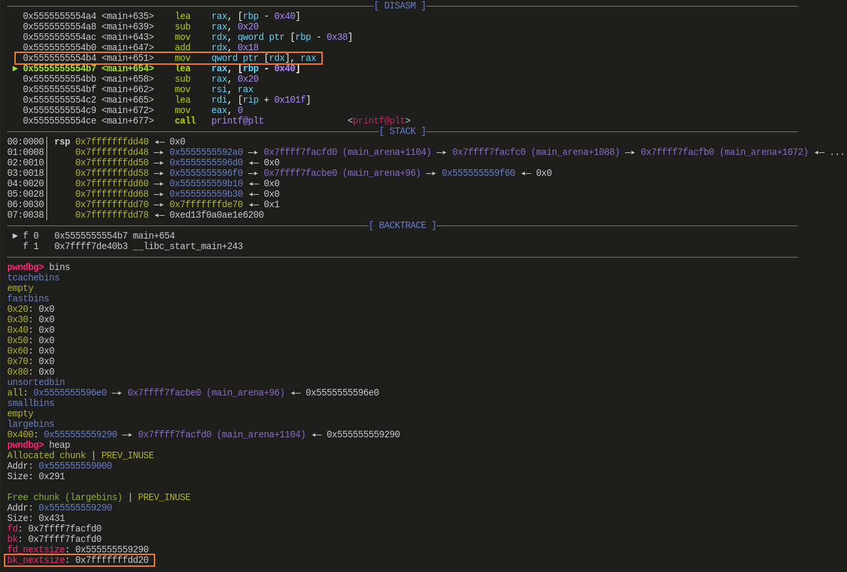Click the typed 'bins' command at the prompt
The width and height of the screenshot is (847, 572).
point(60,267)
